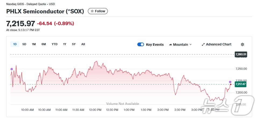
Task: Click the purple key event dot near close
Action: click(x=230, y=82)
